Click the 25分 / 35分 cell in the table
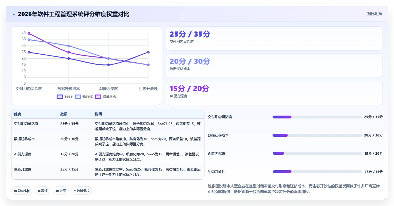This screenshot has width=394, height=206. (69, 124)
